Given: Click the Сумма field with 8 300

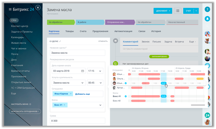Looking at the screenshot, I should (78, 121).
